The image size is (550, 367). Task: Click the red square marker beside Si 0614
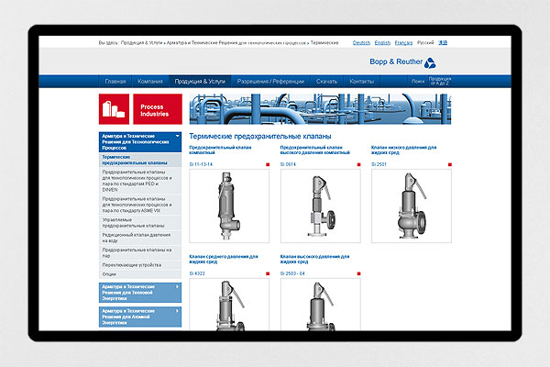(357, 164)
